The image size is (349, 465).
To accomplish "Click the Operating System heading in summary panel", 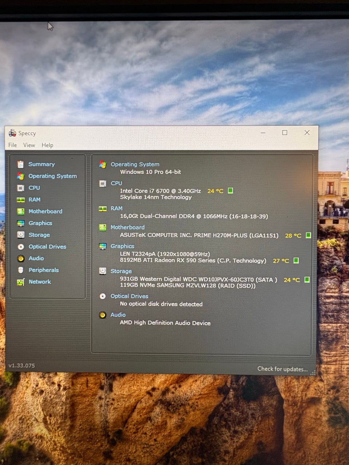I will coord(135,164).
